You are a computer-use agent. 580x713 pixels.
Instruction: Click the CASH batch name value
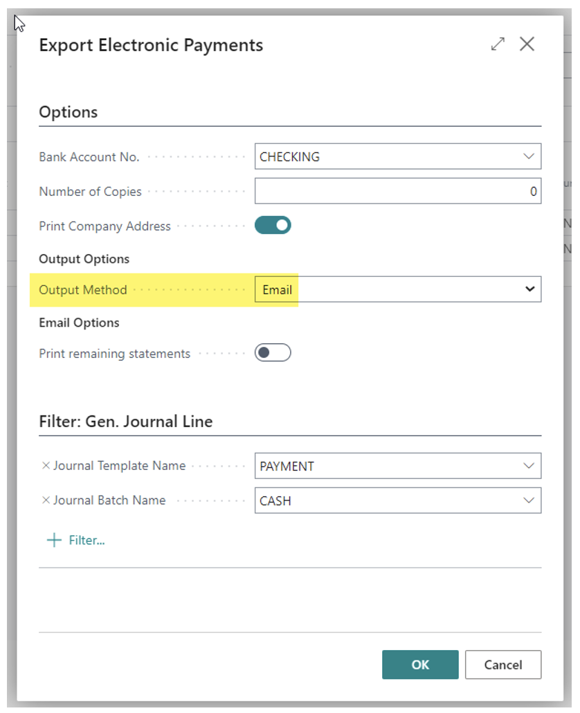(x=275, y=500)
